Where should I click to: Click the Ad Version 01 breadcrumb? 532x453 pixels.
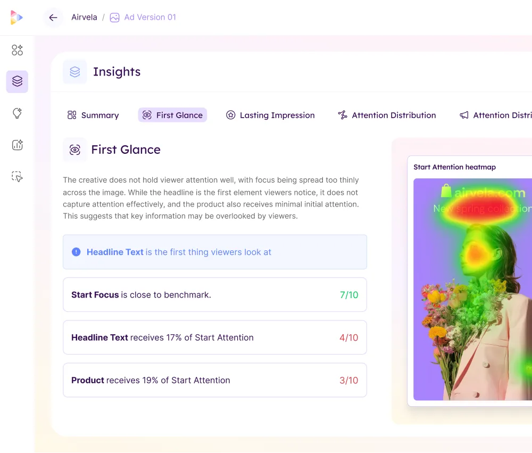(x=150, y=18)
